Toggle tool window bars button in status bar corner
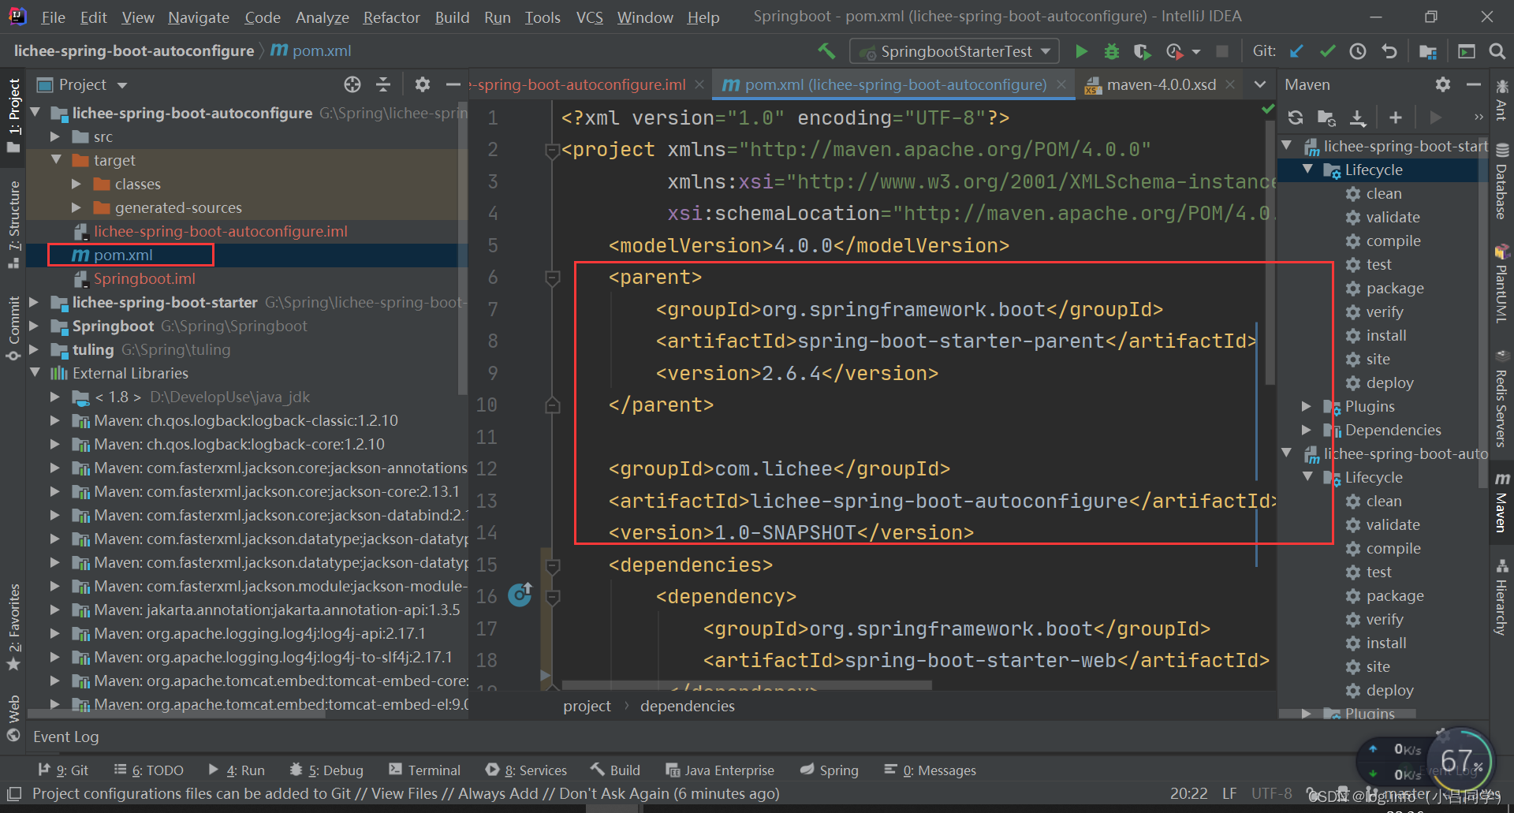The height and width of the screenshot is (813, 1514). pyautogui.click(x=13, y=793)
